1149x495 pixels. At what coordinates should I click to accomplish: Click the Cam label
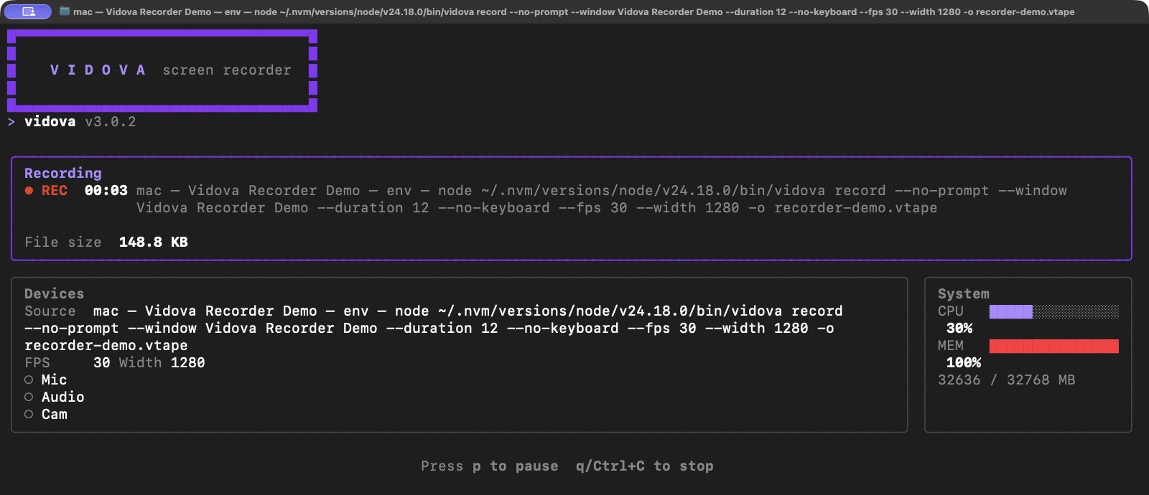(x=55, y=415)
